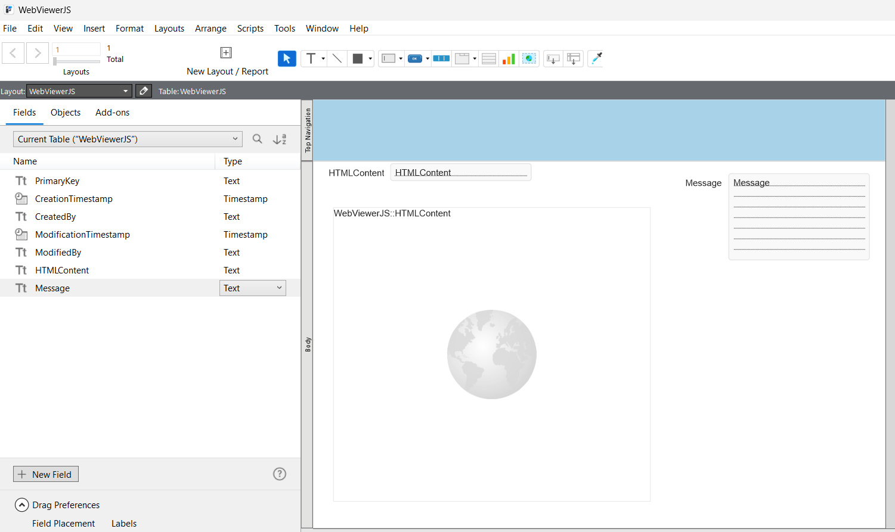Select the ModifiedBy row in field list
Screen dimensions: 895x532
point(150,252)
